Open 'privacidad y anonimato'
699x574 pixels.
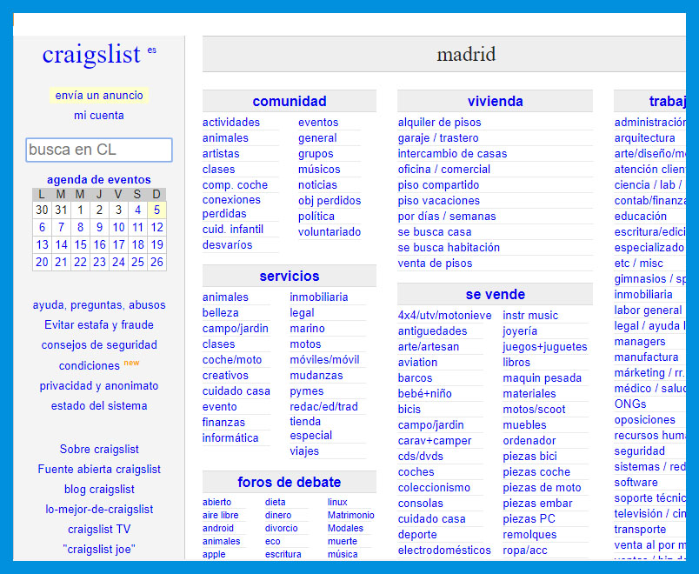[x=99, y=386]
